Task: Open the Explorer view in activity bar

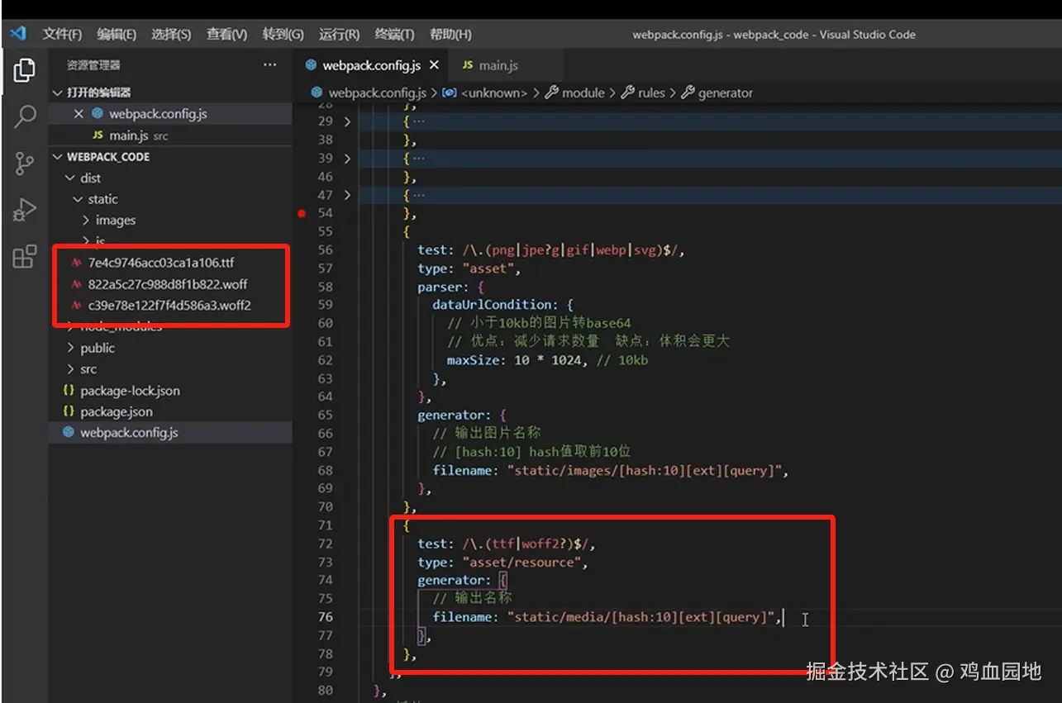Action: [x=24, y=71]
